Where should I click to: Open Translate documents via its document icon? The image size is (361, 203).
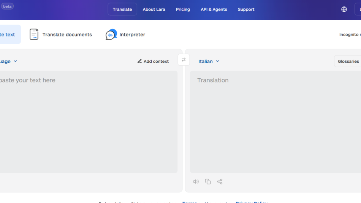tap(34, 35)
